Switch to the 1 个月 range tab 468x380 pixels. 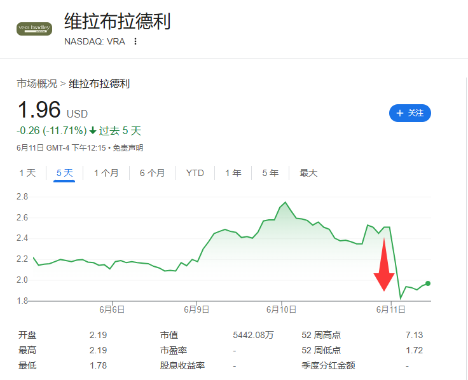coord(106,173)
